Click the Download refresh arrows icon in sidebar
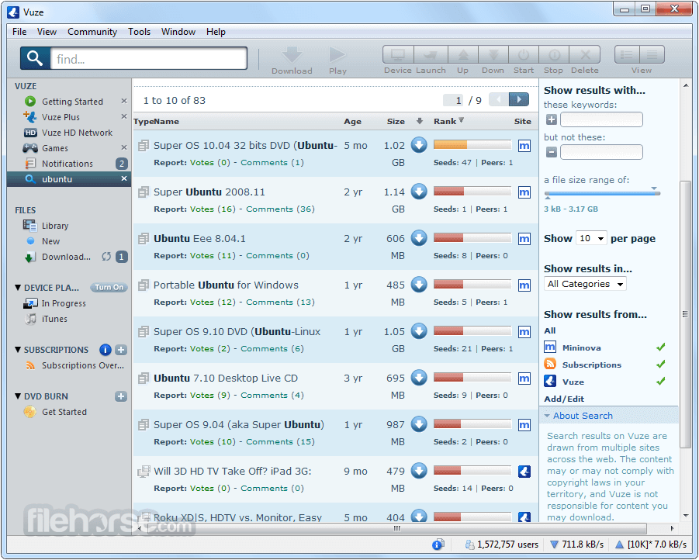Screen dimensions: 699x560 click(106, 257)
